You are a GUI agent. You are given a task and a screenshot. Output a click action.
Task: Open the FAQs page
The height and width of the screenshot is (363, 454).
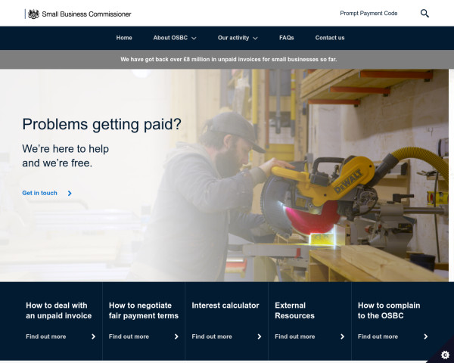point(286,38)
